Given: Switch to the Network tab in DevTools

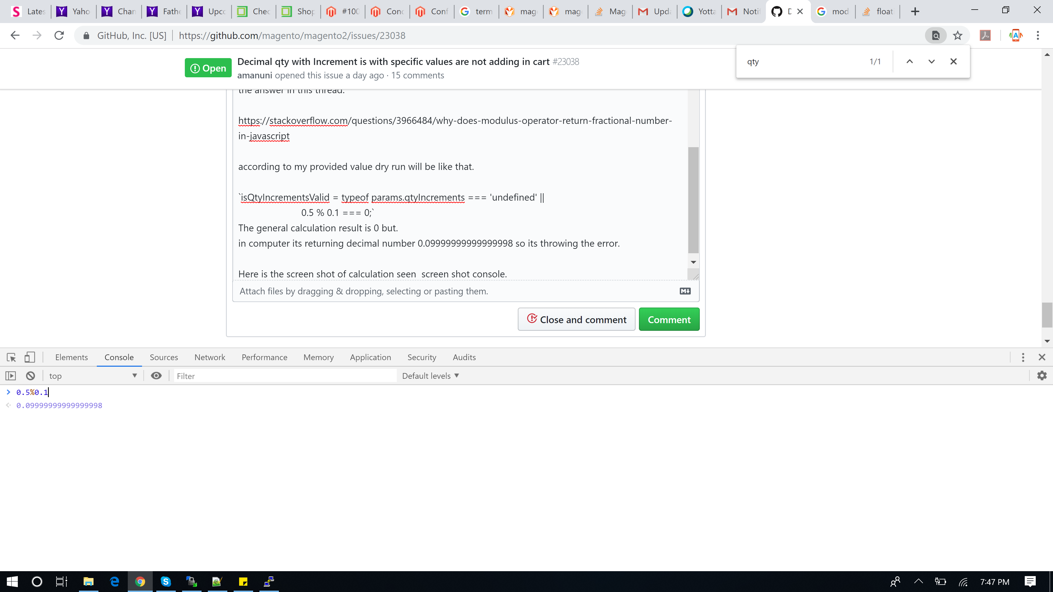Looking at the screenshot, I should pos(210,357).
